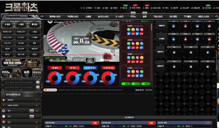The height and width of the screenshot is (128, 219).
Task: Open the 무료 투표 이벤트 banner
Action: [21, 63]
